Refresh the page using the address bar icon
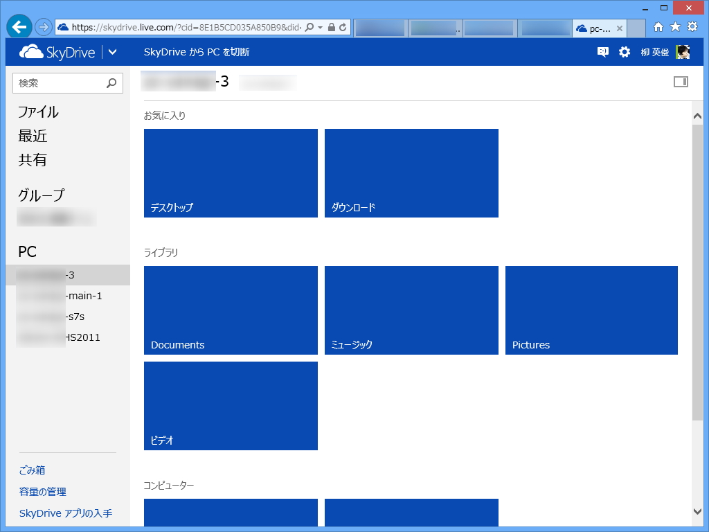The height and width of the screenshot is (532, 709). [x=343, y=28]
